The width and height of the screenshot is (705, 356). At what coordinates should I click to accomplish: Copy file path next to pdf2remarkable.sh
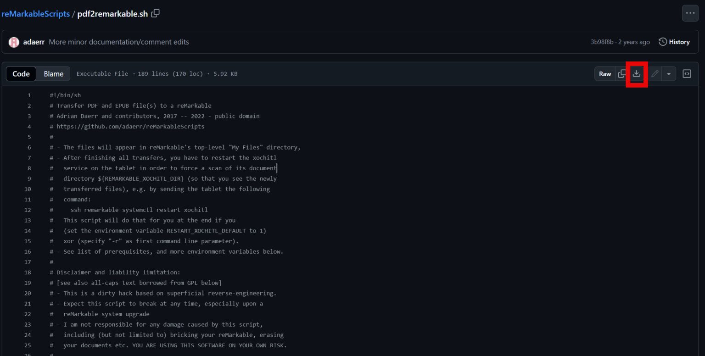point(156,13)
